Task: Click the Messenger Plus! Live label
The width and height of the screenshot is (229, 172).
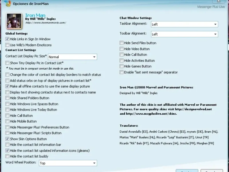Action: [x=211, y=7]
